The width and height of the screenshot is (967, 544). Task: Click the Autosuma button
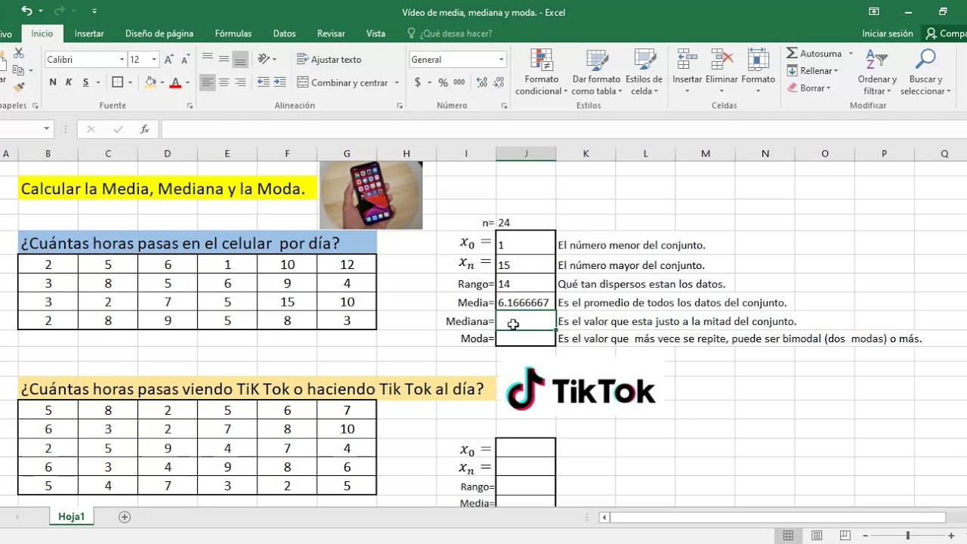814,54
